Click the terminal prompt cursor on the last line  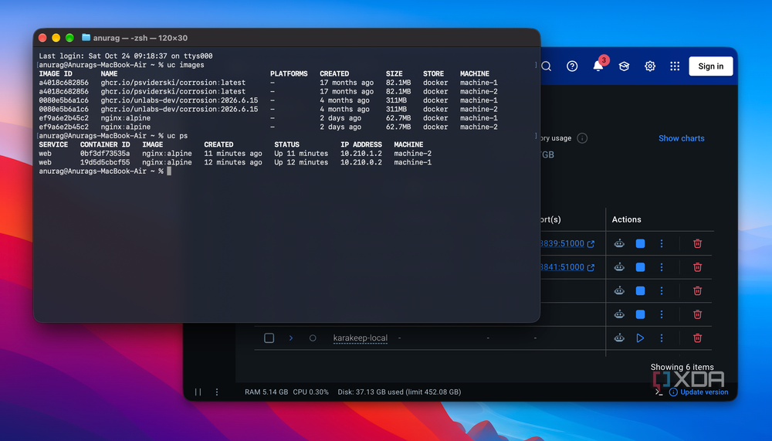pyautogui.click(x=169, y=171)
